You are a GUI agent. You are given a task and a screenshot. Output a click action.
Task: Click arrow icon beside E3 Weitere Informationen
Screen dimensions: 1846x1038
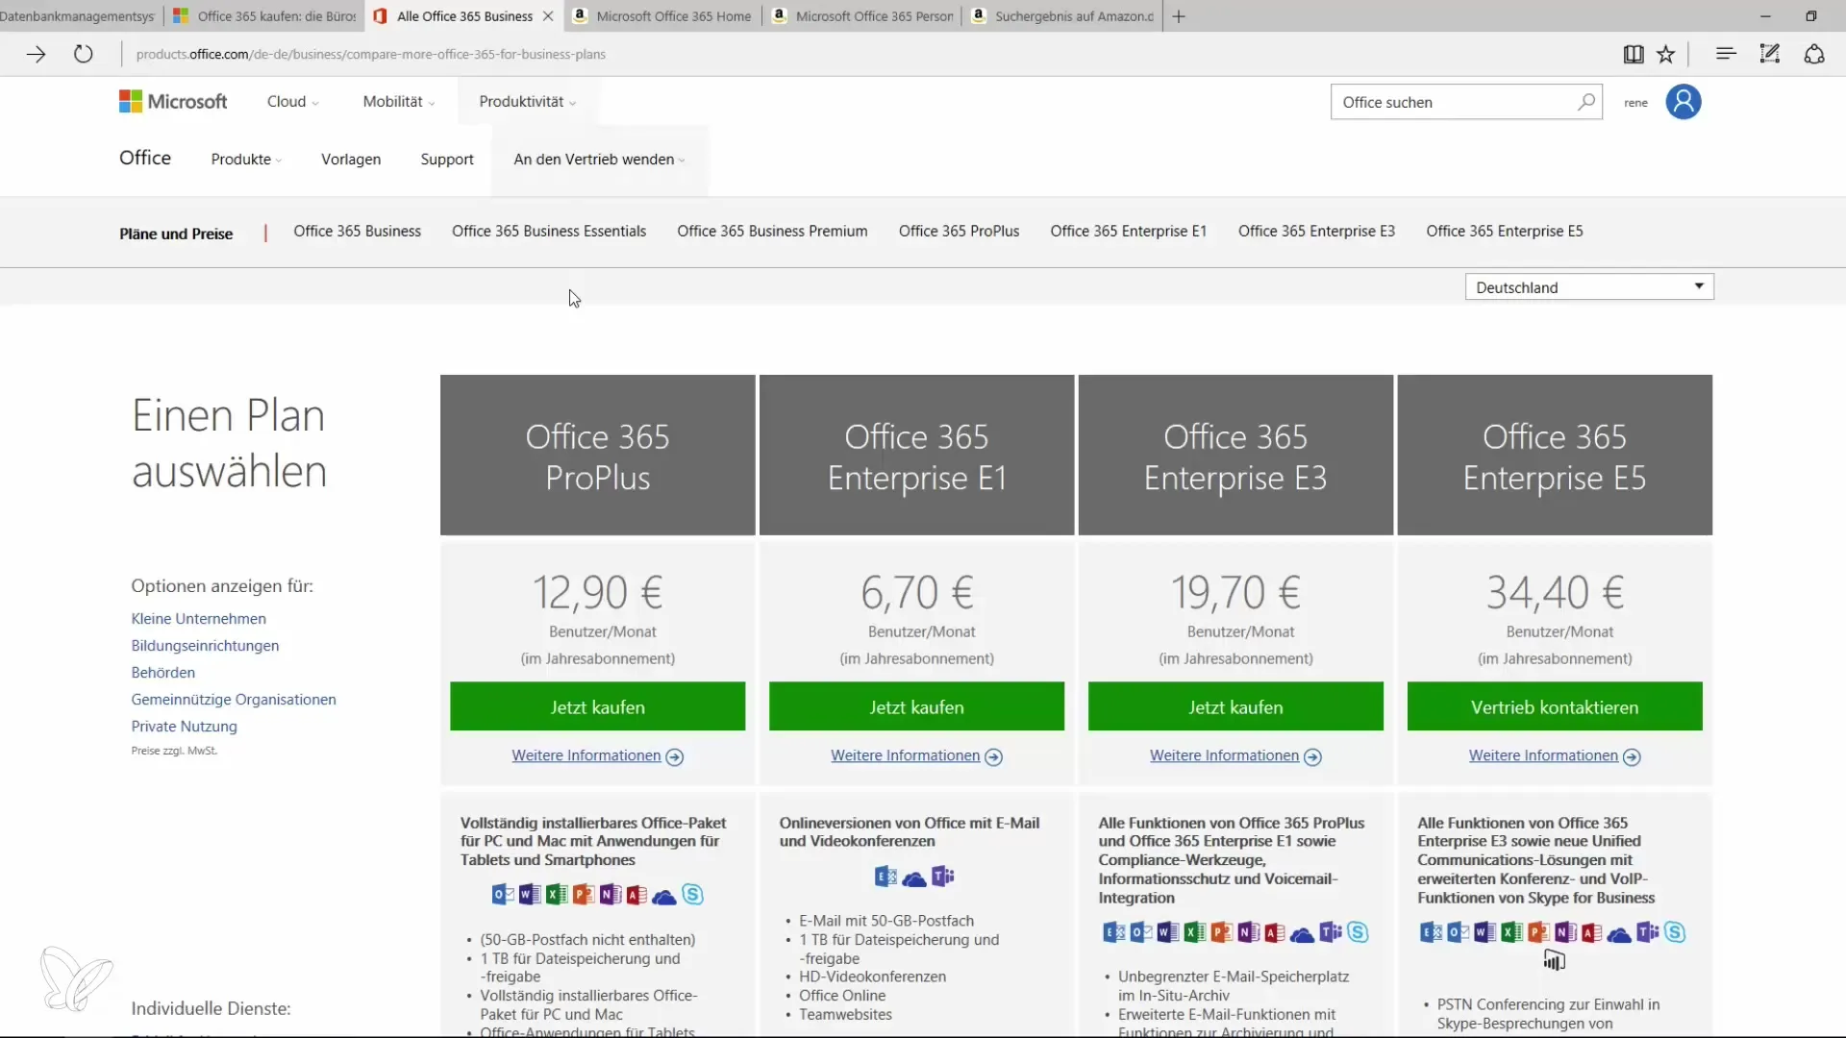tap(1313, 757)
